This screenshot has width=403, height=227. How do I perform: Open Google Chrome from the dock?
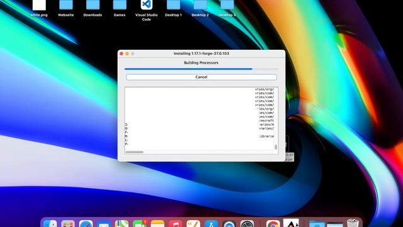(x=273, y=224)
